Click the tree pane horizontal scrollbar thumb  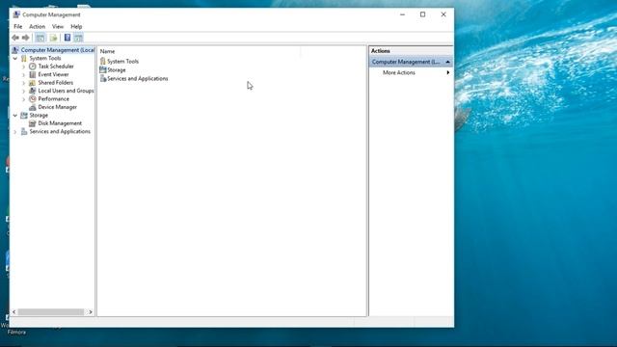[51, 312]
